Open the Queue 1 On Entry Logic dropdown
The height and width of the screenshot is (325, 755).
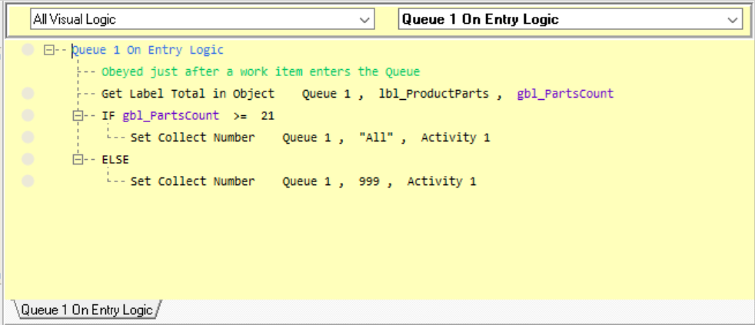coord(570,20)
